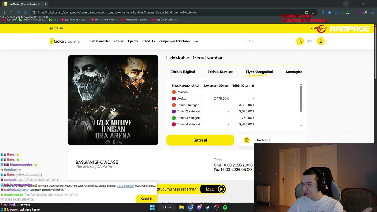The image size is (377, 212).
Task: Click the taskbar search Ara box
Action: click(167, 207)
